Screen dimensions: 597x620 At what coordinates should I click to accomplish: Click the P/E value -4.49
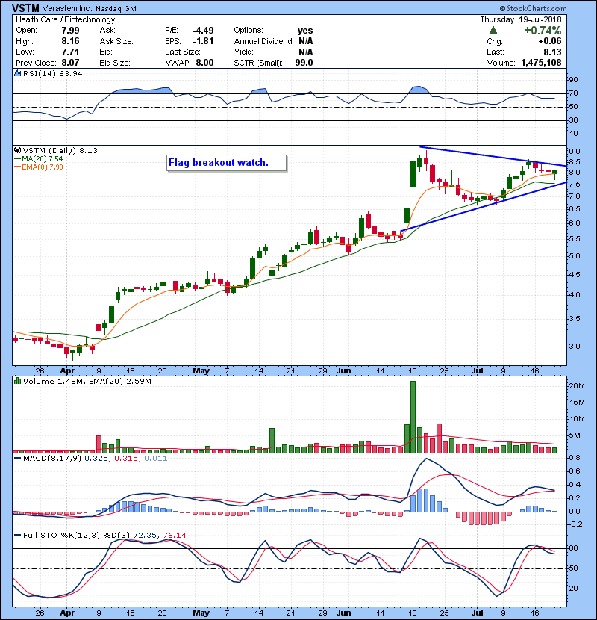(203, 31)
